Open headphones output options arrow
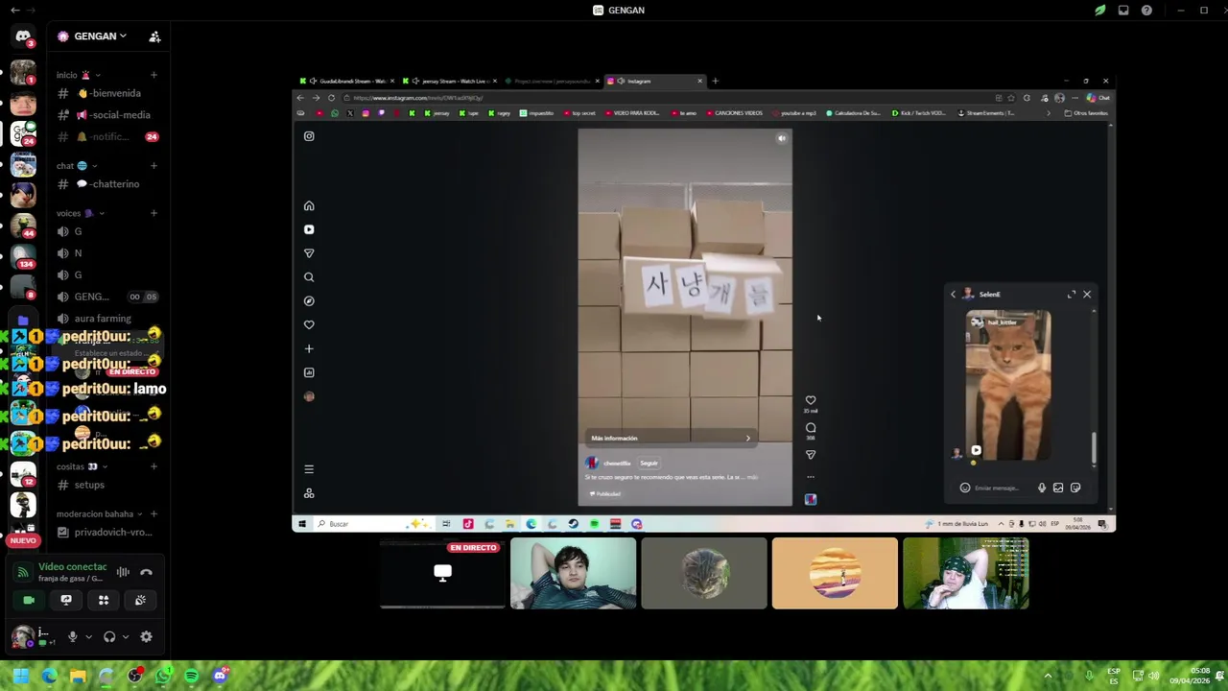The width and height of the screenshot is (1228, 691). tap(125, 636)
